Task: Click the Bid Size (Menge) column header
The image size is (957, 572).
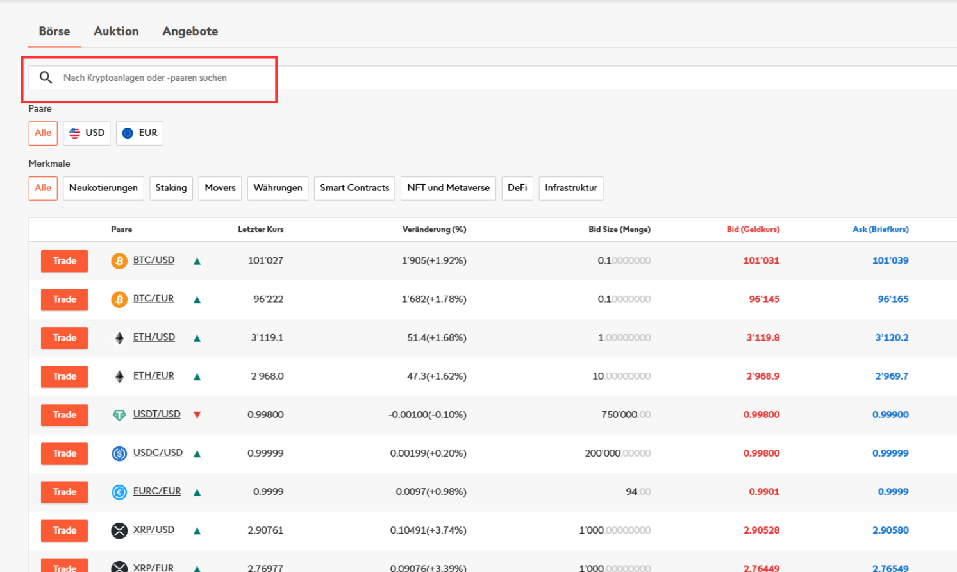Action: tap(620, 230)
